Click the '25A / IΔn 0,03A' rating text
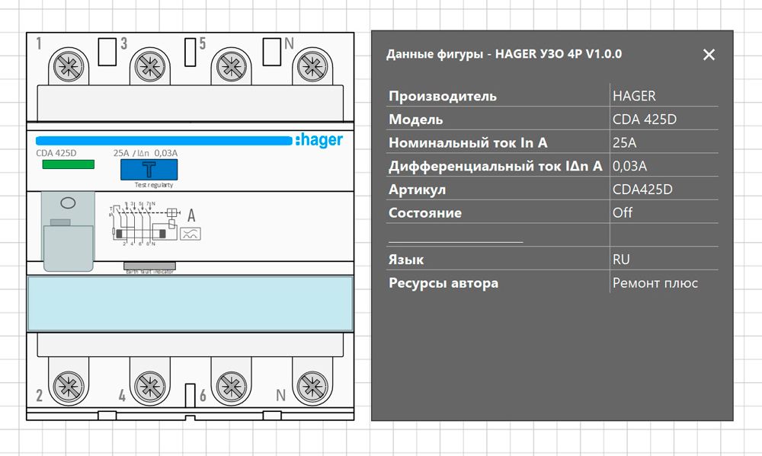 coord(146,153)
